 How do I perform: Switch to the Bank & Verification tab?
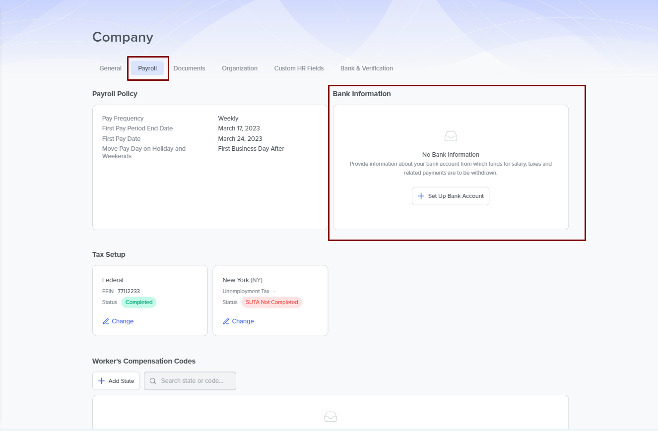[366, 68]
